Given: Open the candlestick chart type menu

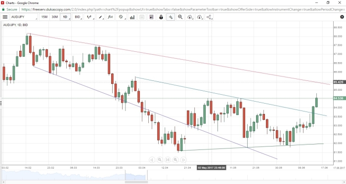Looking at the screenshot, I should 89,17.
